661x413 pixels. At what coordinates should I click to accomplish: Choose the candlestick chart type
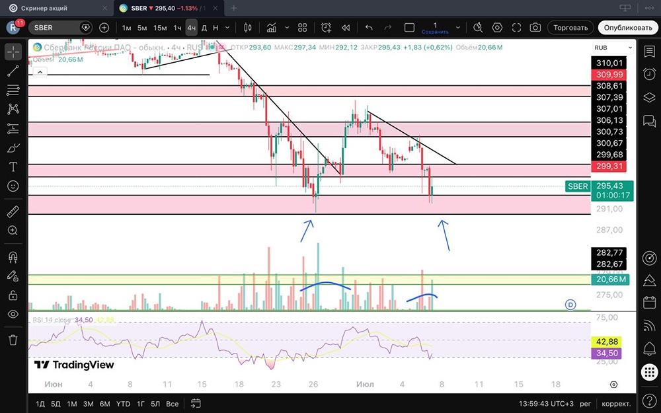tap(248, 28)
